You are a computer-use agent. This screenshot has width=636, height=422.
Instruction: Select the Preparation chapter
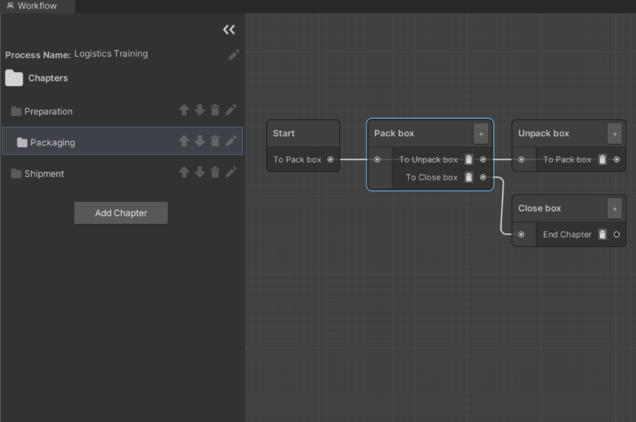point(48,112)
